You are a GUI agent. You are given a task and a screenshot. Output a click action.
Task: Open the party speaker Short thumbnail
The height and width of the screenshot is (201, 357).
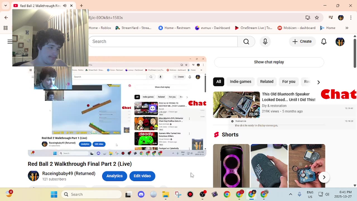[x=231, y=166]
